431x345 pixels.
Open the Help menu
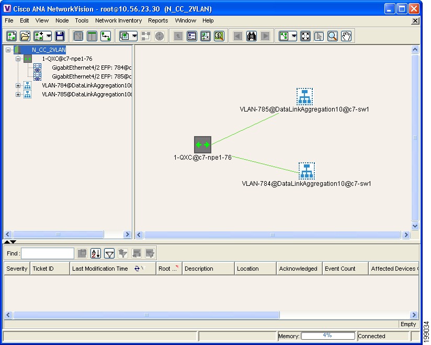[x=208, y=20]
